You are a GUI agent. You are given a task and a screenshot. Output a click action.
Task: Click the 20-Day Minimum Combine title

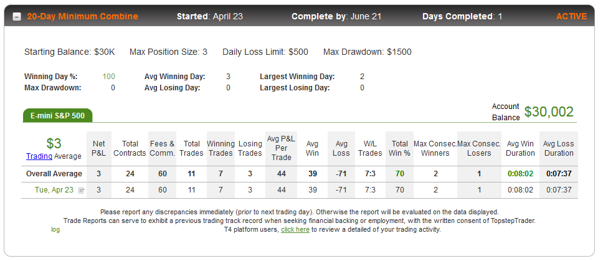tap(82, 17)
